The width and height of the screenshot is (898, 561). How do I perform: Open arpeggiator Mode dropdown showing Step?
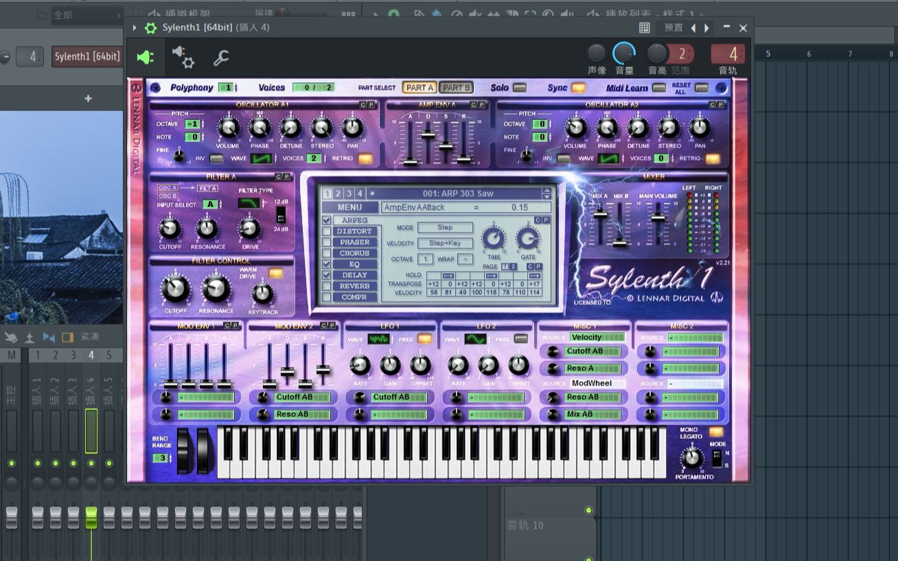[x=445, y=227]
